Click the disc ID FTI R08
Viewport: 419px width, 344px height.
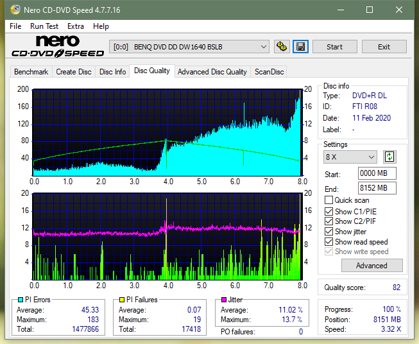click(364, 107)
